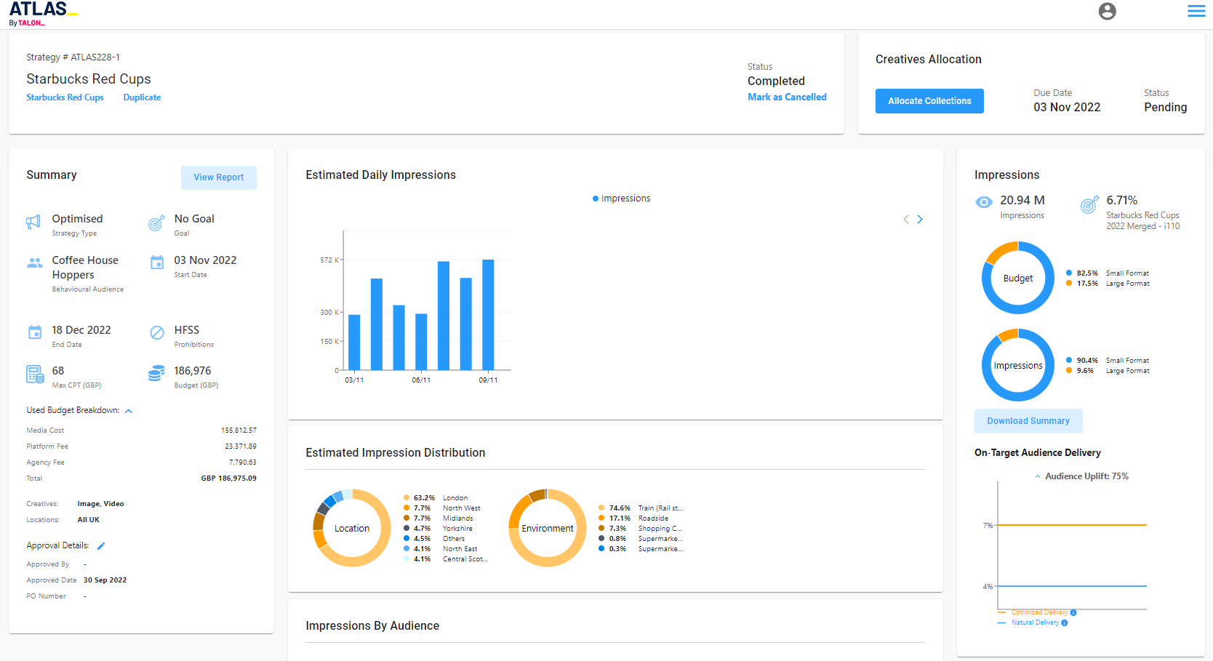Click Strategy # ATLAS228-1 text

click(x=73, y=57)
